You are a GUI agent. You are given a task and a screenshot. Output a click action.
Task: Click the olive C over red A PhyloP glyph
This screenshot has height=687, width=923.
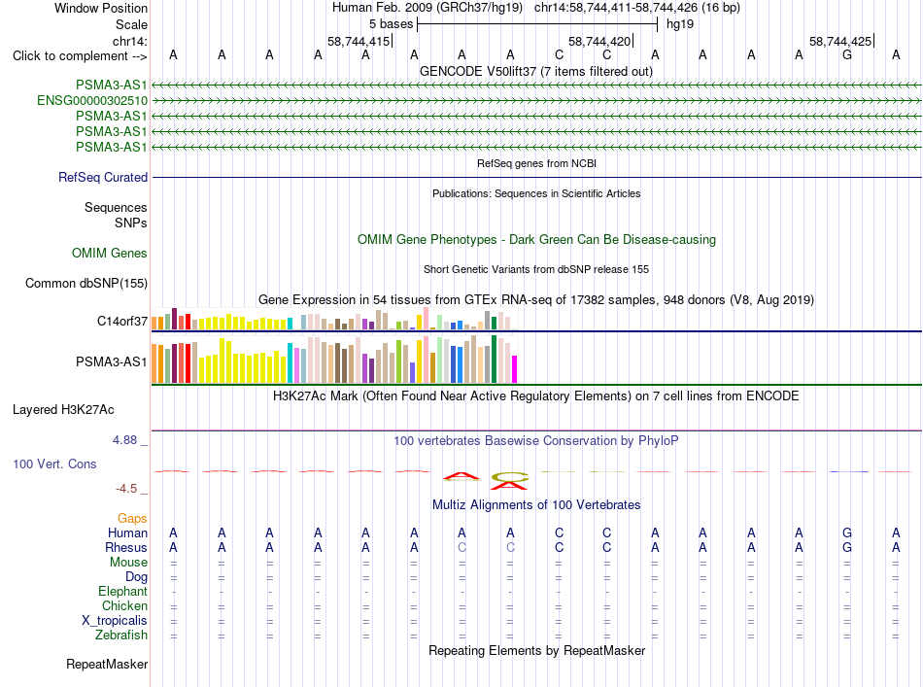coord(510,480)
